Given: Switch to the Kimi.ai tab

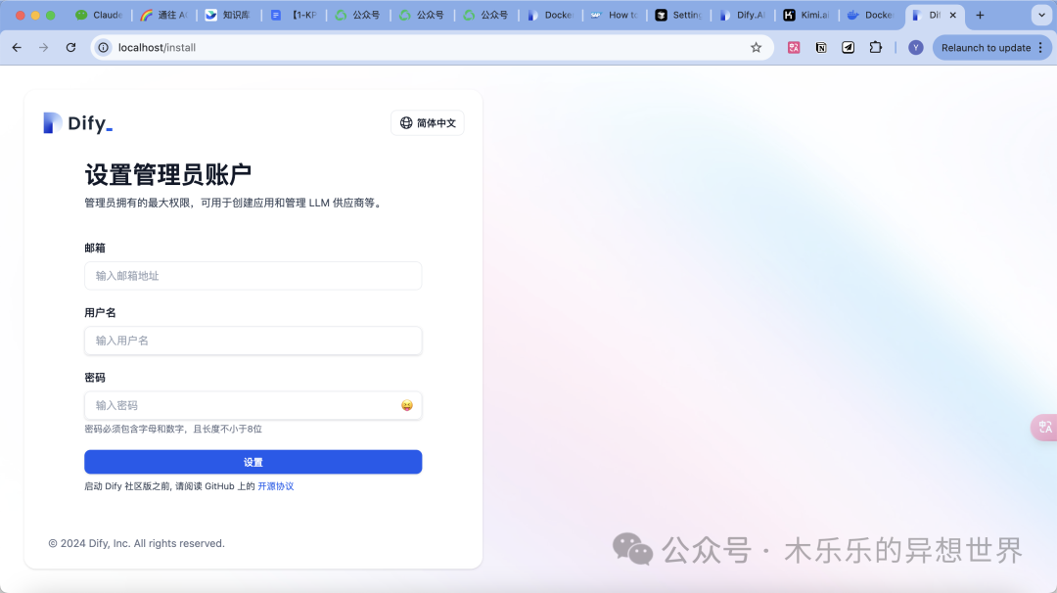Looking at the screenshot, I should [806, 15].
